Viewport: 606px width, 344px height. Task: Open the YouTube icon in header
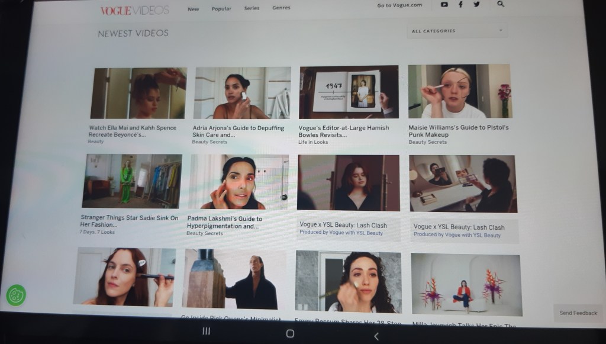[444, 5]
